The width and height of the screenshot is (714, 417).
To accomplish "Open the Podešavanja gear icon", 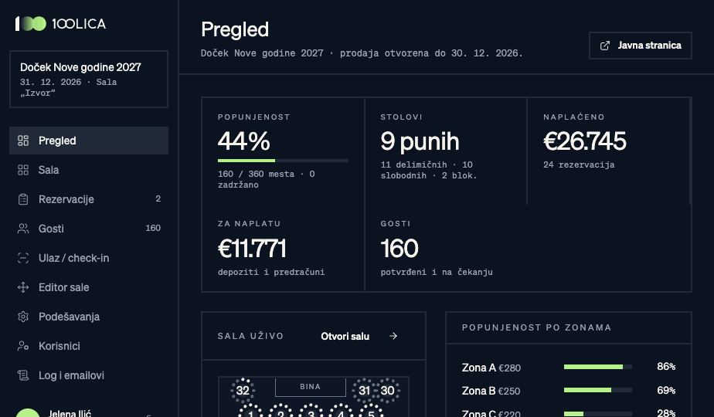I will point(23,317).
